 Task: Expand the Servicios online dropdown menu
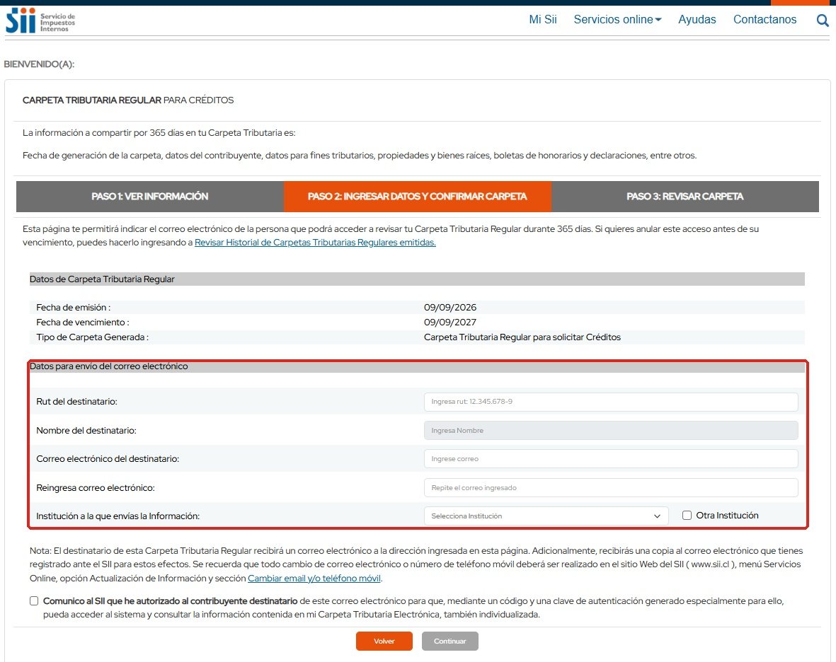pyautogui.click(x=617, y=20)
